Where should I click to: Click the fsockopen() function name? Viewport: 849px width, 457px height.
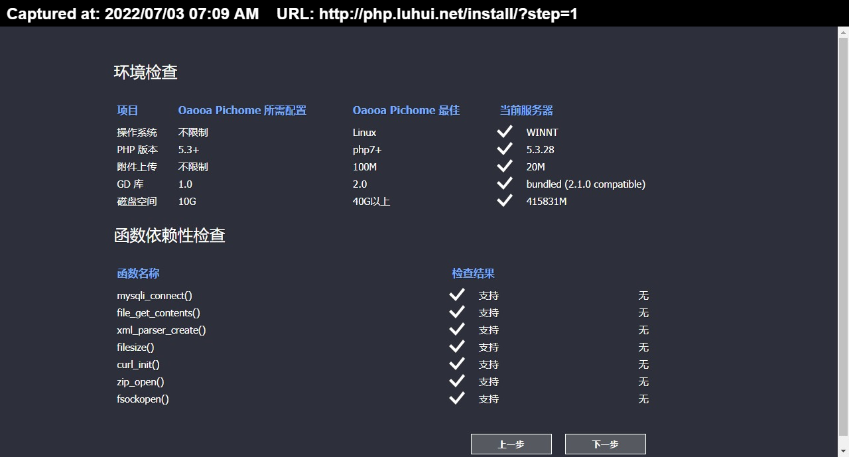tap(143, 399)
